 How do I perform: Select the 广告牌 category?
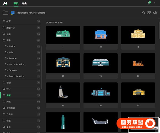coord(10,114)
